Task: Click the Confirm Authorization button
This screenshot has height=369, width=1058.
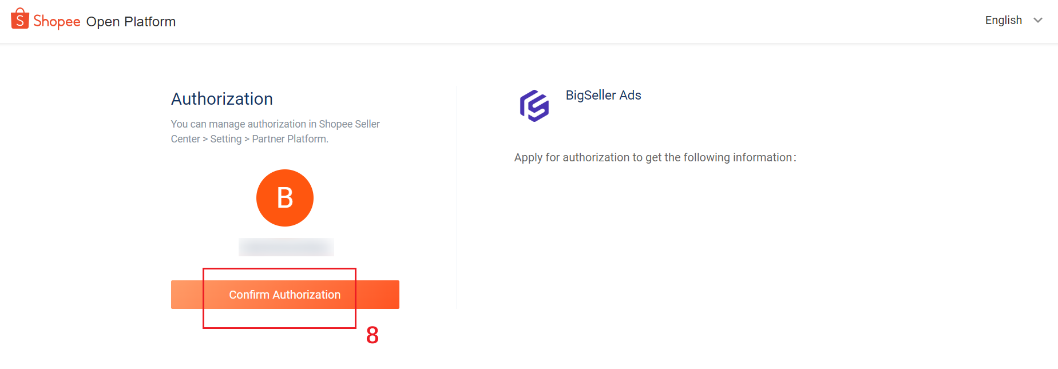Action: point(285,295)
